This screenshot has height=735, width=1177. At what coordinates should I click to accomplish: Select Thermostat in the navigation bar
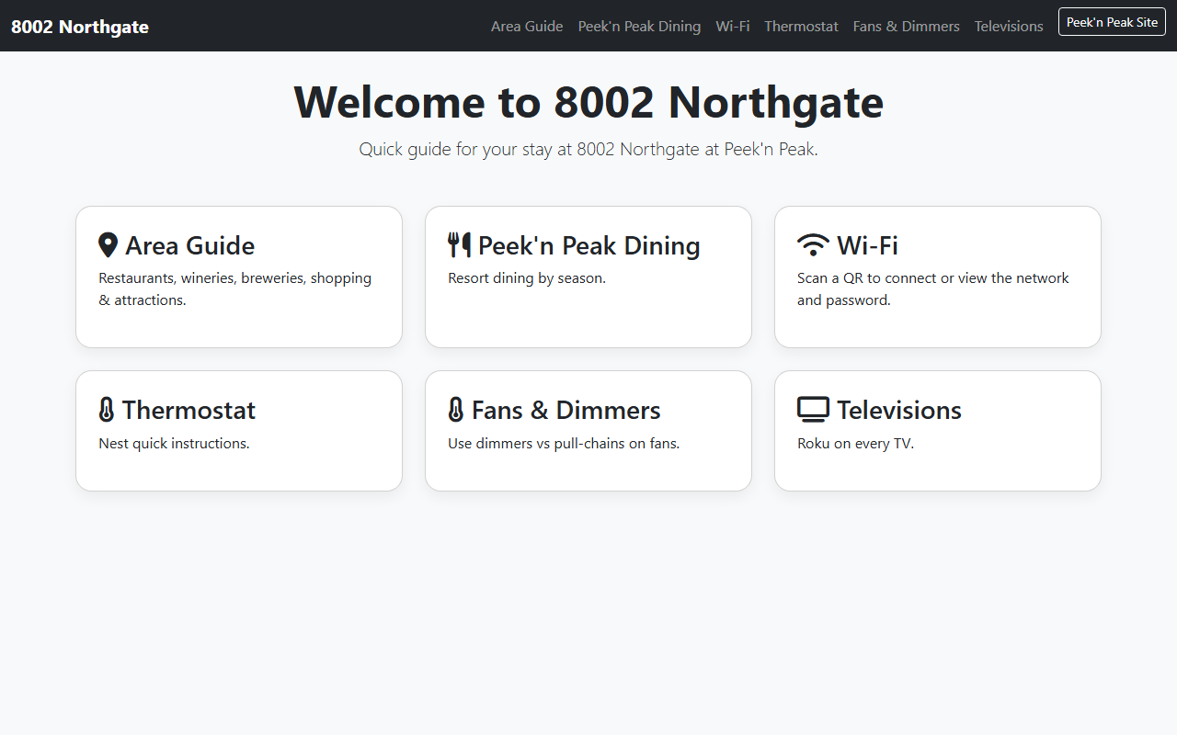[801, 26]
